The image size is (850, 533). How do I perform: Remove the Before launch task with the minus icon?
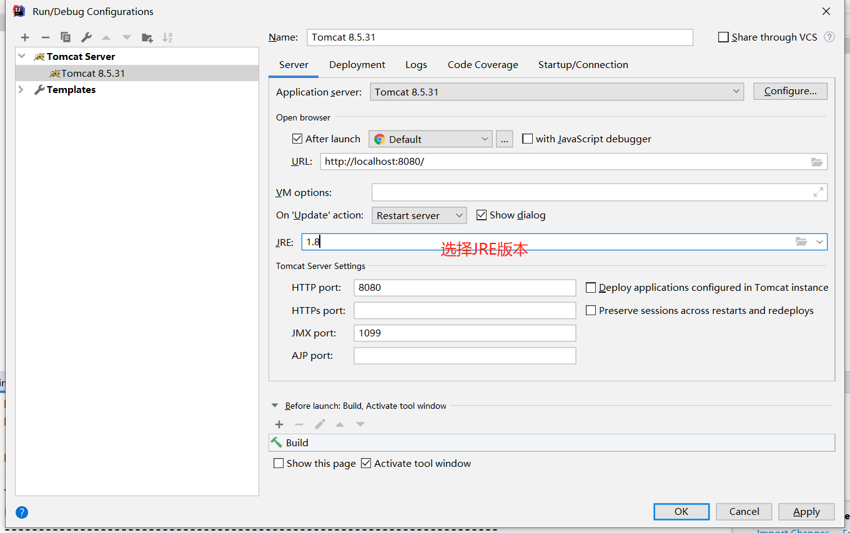point(299,424)
